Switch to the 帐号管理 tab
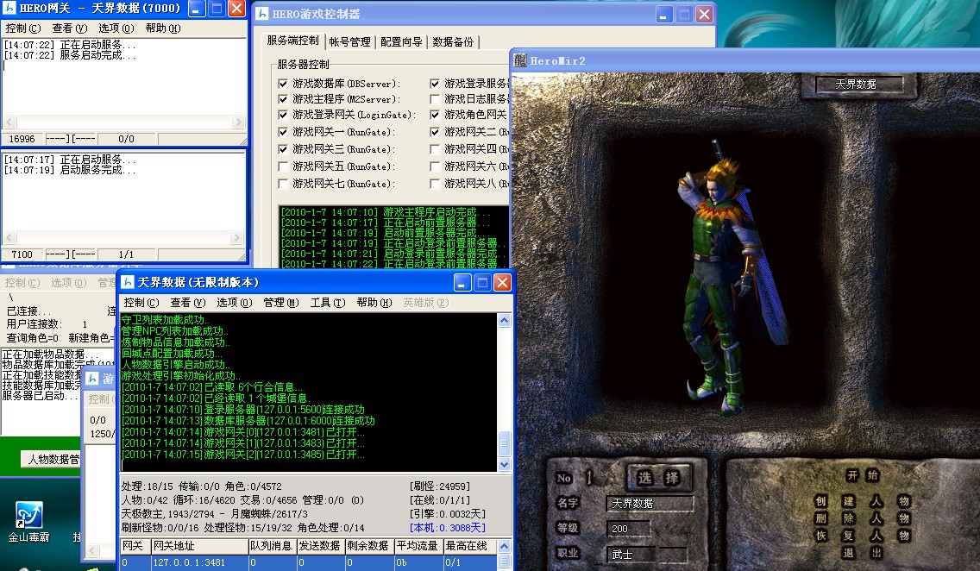Screen dimensions: 980x571 [349, 41]
